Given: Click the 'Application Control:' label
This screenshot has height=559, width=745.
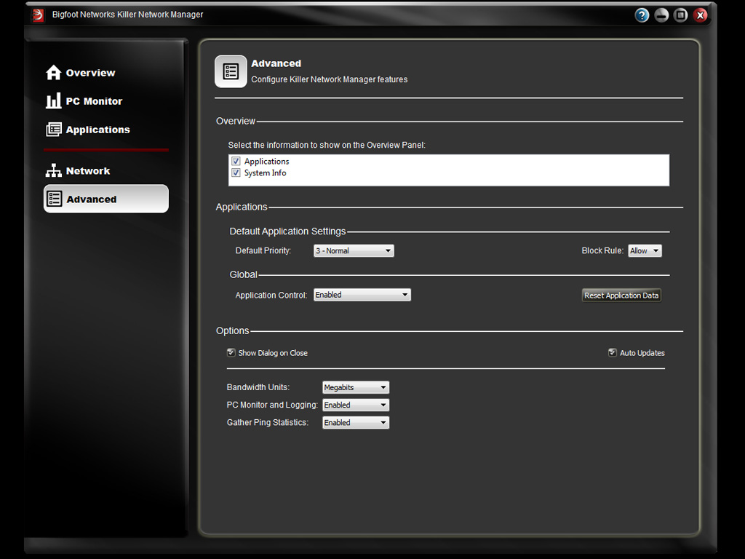Looking at the screenshot, I should point(271,296).
